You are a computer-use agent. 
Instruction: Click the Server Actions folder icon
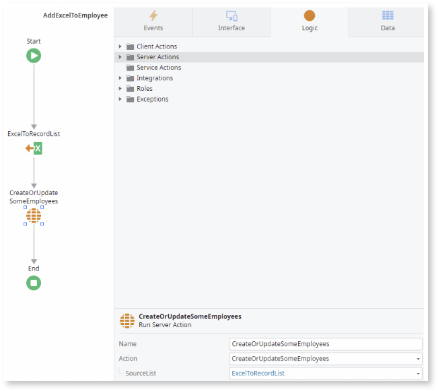click(x=130, y=57)
